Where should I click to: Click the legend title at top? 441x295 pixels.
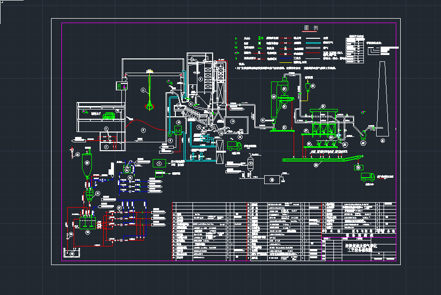click(311, 28)
